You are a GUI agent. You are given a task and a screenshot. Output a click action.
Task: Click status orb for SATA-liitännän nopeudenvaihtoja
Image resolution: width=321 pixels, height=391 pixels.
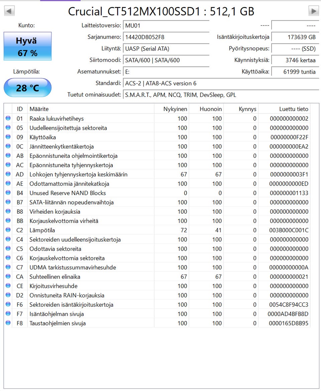[x=8, y=202]
